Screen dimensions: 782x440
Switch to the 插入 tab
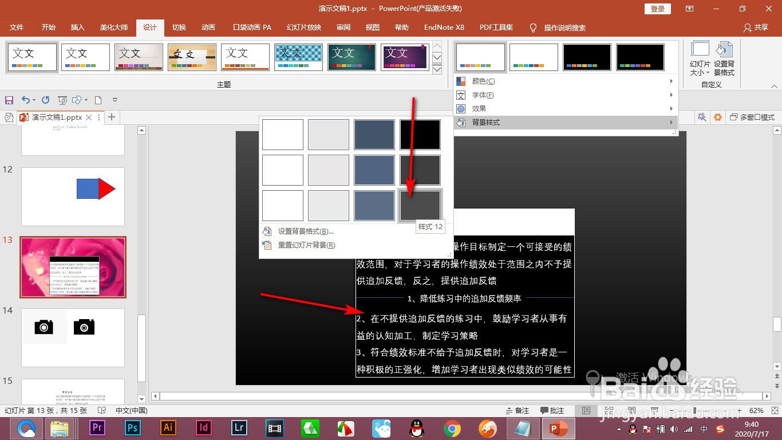click(x=77, y=27)
